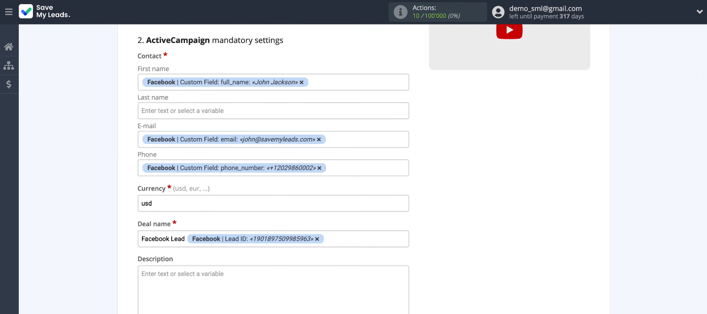Click the Phone input field
Screen dimensions: 707x314
click(273, 168)
